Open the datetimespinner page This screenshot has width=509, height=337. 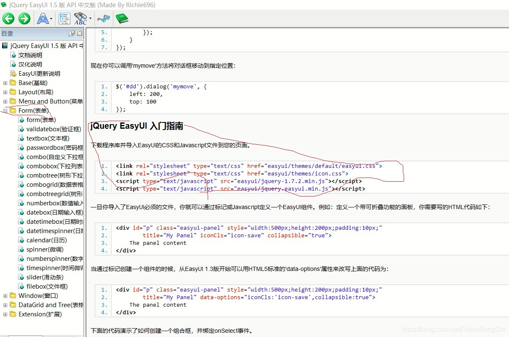[55, 231]
